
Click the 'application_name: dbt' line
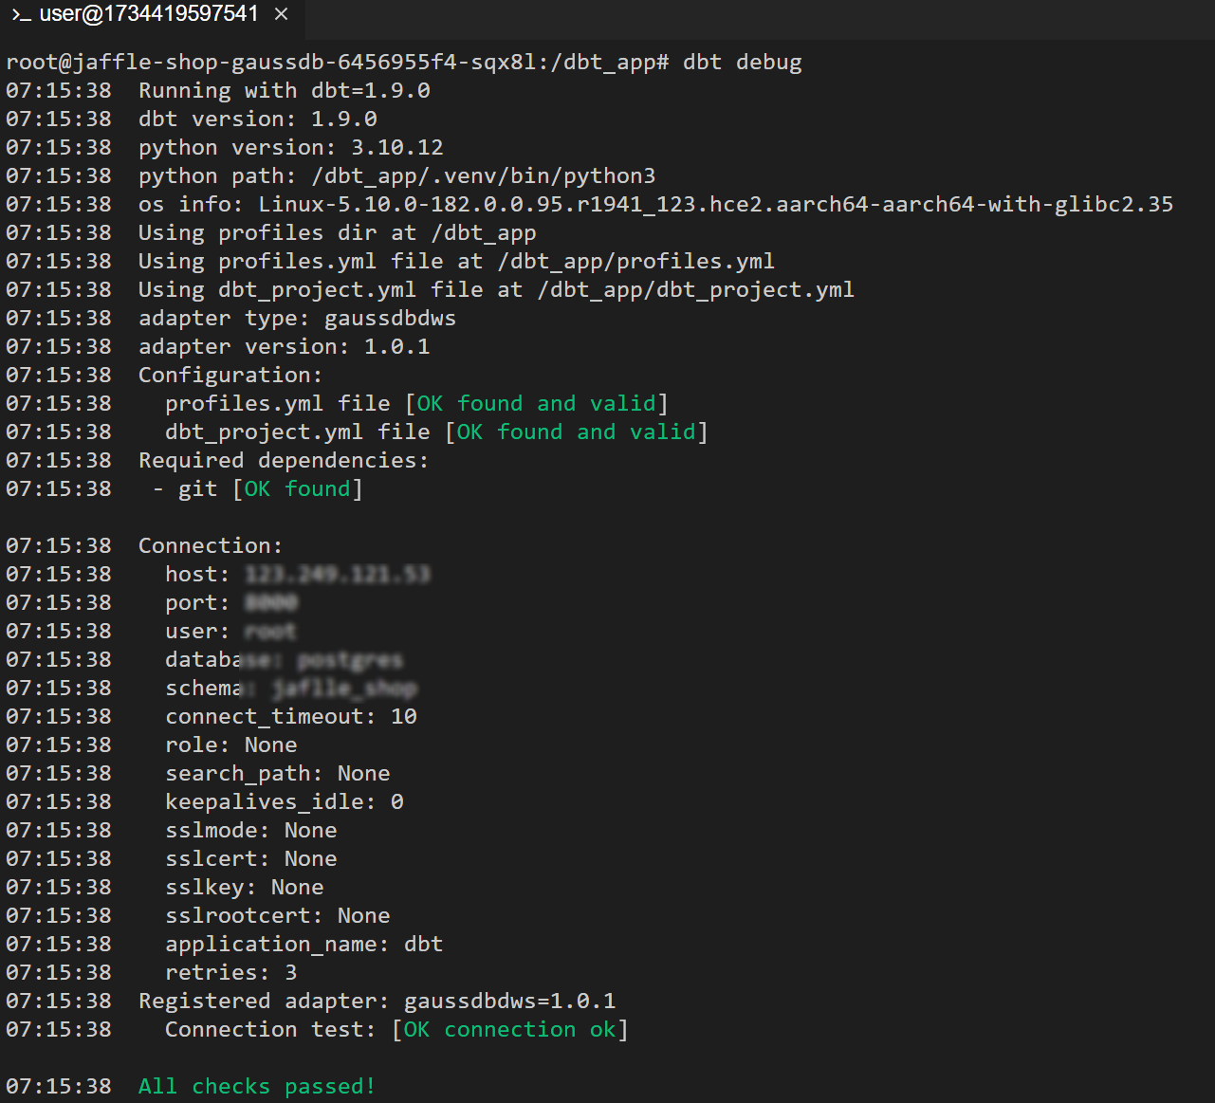[304, 945]
